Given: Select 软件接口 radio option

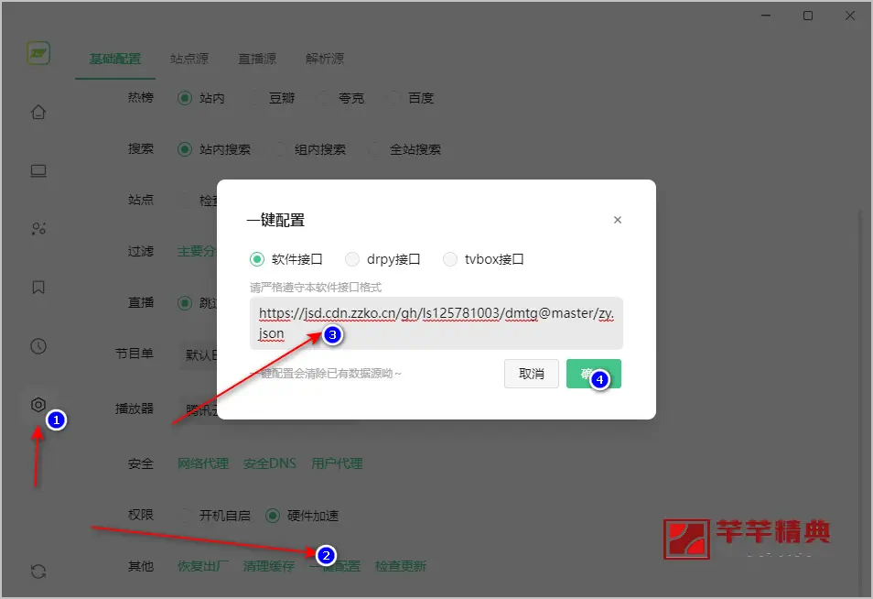Looking at the screenshot, I should point(286,259).
